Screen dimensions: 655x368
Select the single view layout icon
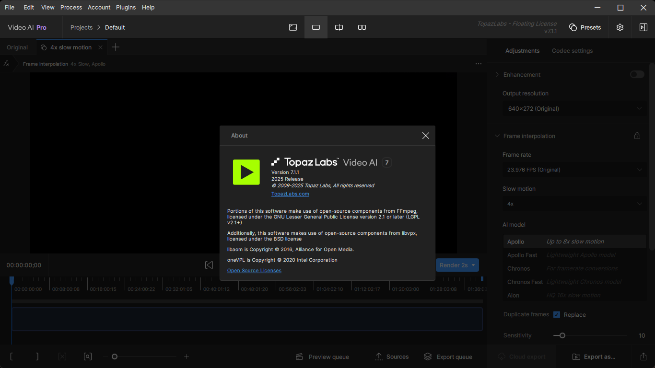tap(316, 27)
